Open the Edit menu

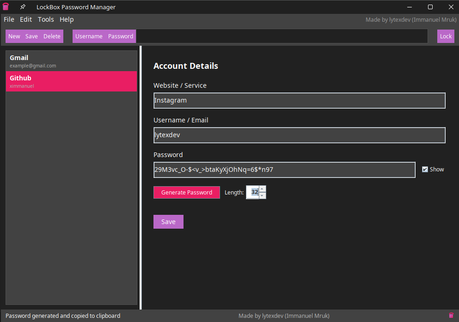coord(26,19)
